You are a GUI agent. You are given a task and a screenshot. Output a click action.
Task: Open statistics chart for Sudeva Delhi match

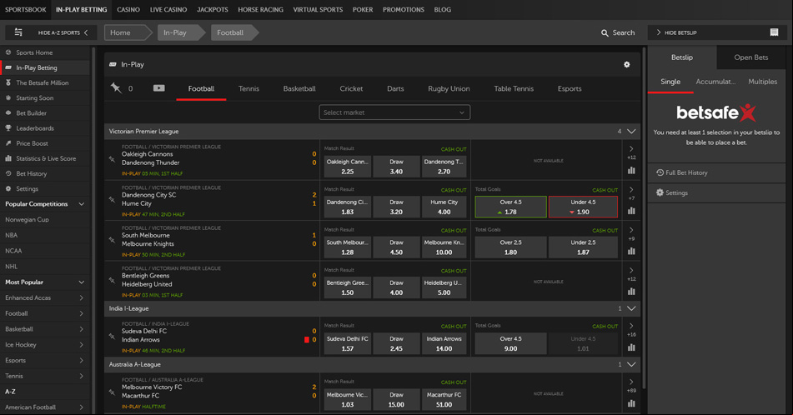coord(631,347)
